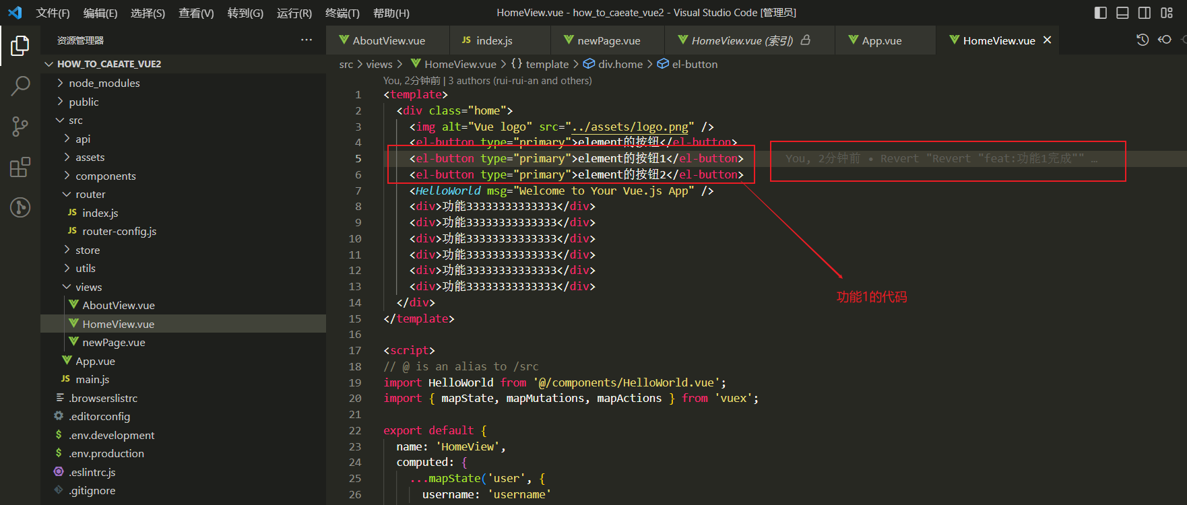
Task: Toggle the primary sidebar layout icon
Action: click(1101, 13)
